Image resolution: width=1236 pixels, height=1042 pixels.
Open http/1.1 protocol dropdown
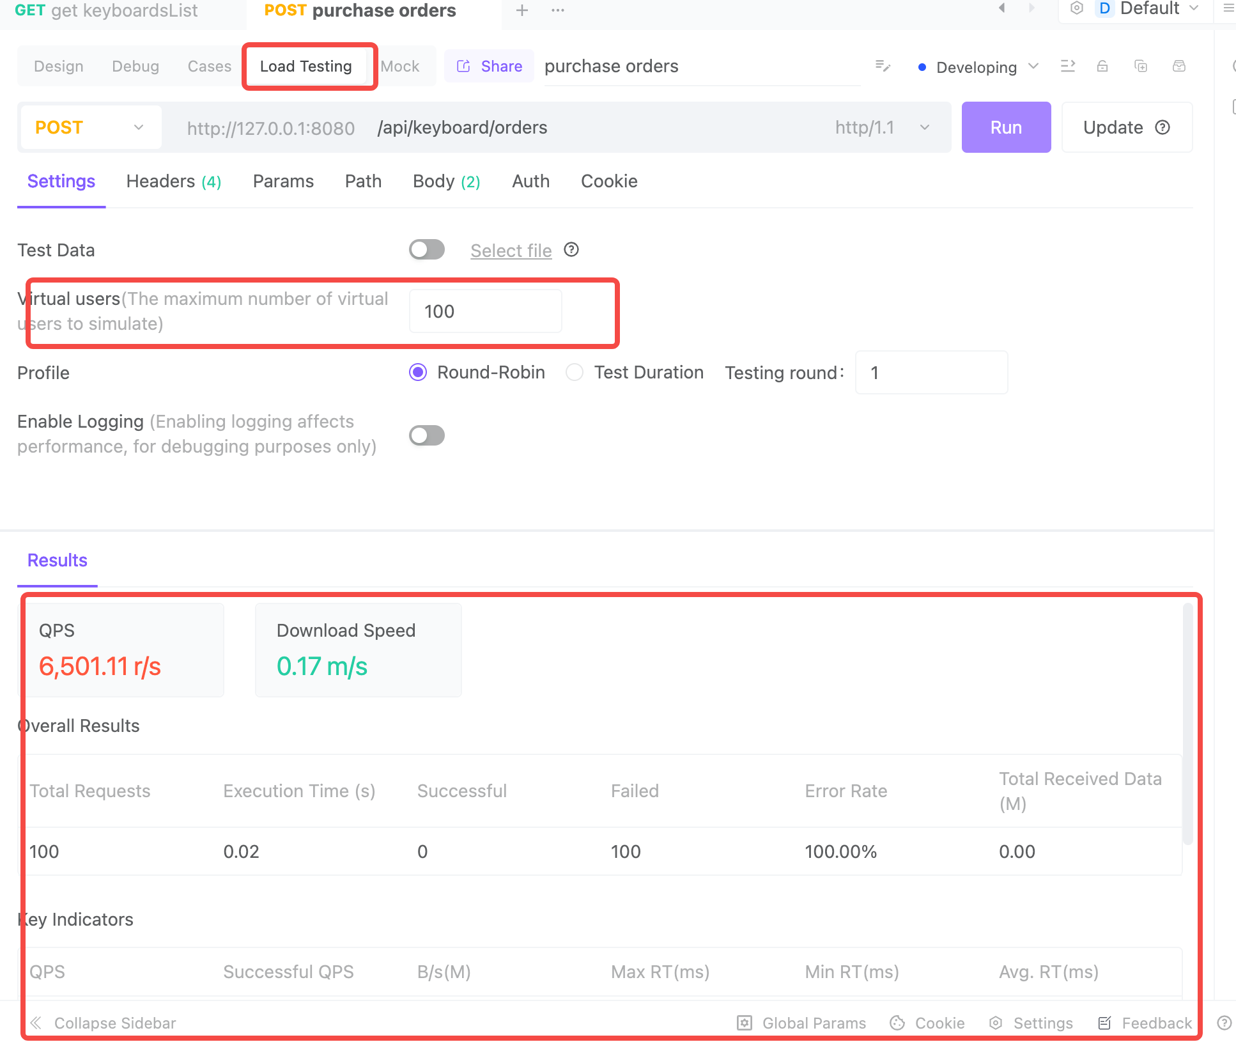[883, 127]
